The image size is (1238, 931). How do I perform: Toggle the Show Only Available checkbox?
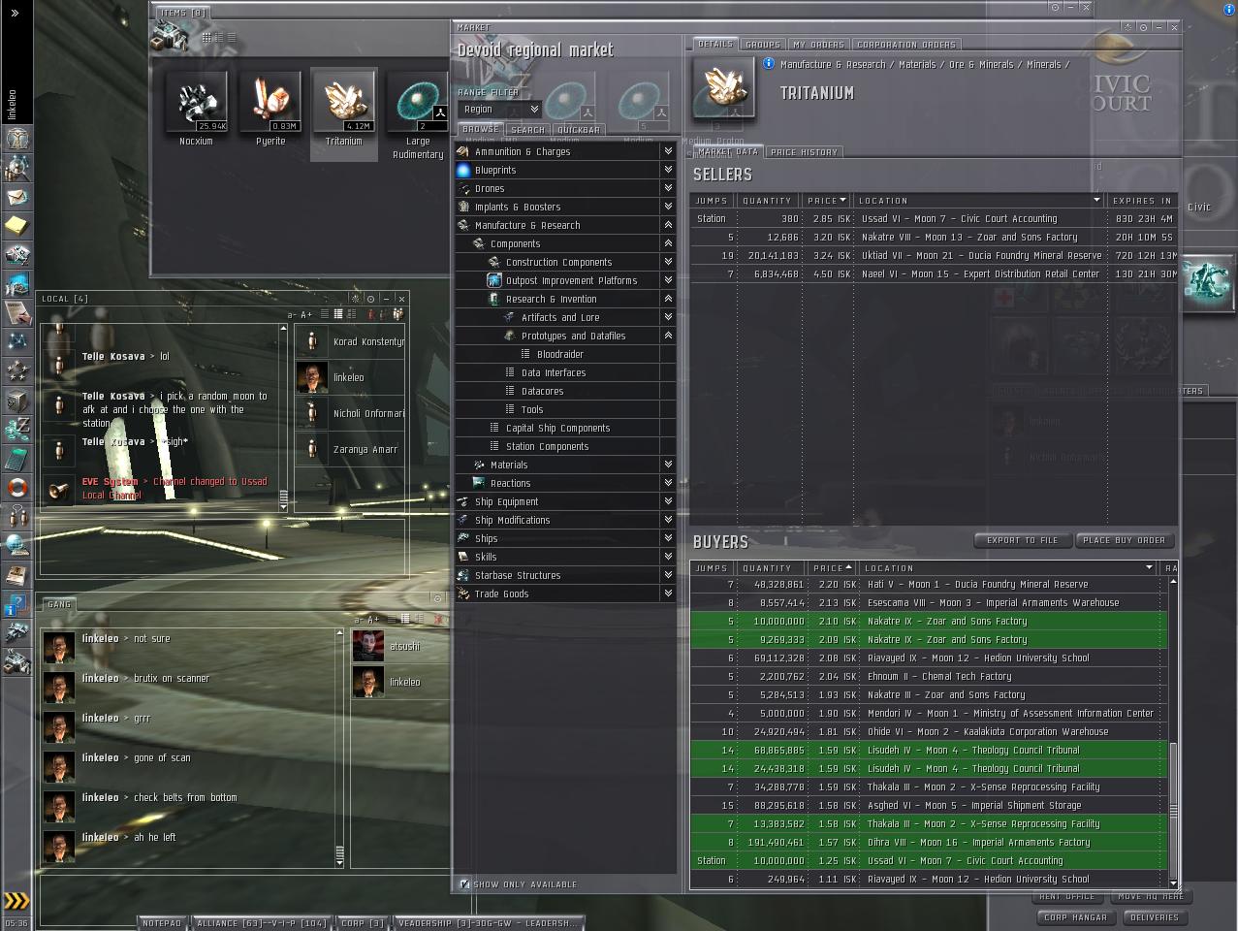click(464, 884)
